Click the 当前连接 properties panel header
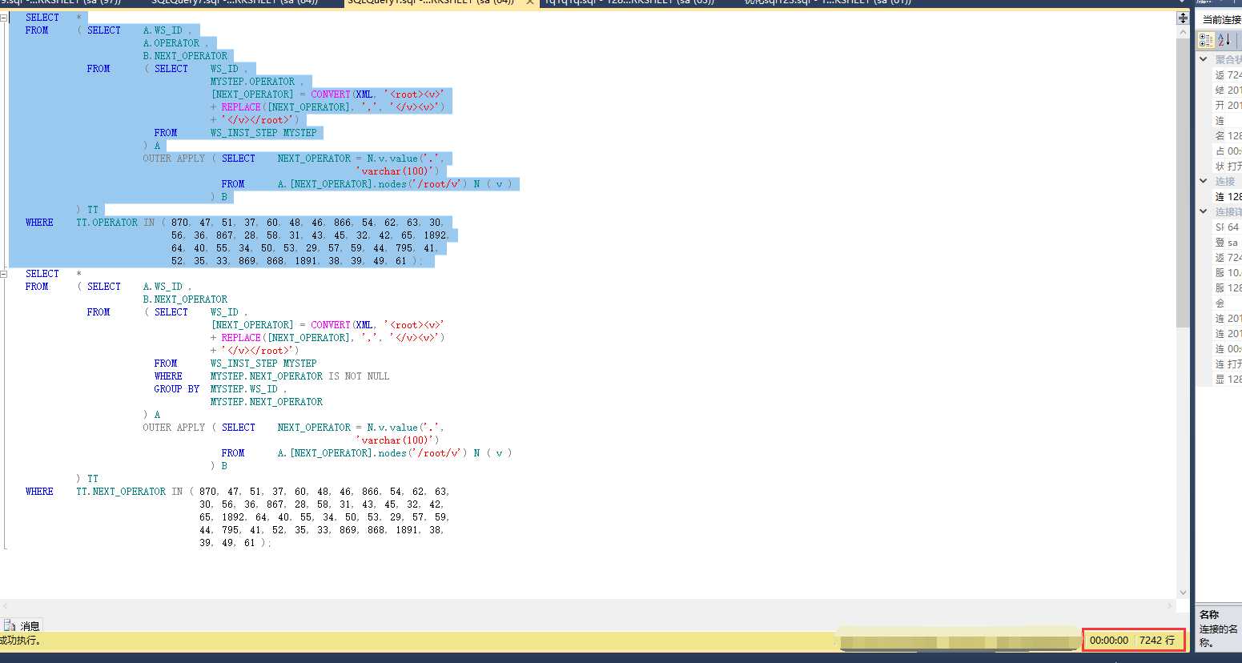Image resolution: width=1242 pixels, height=663 pixels. pyautogui.click(x=1221, y=19)
